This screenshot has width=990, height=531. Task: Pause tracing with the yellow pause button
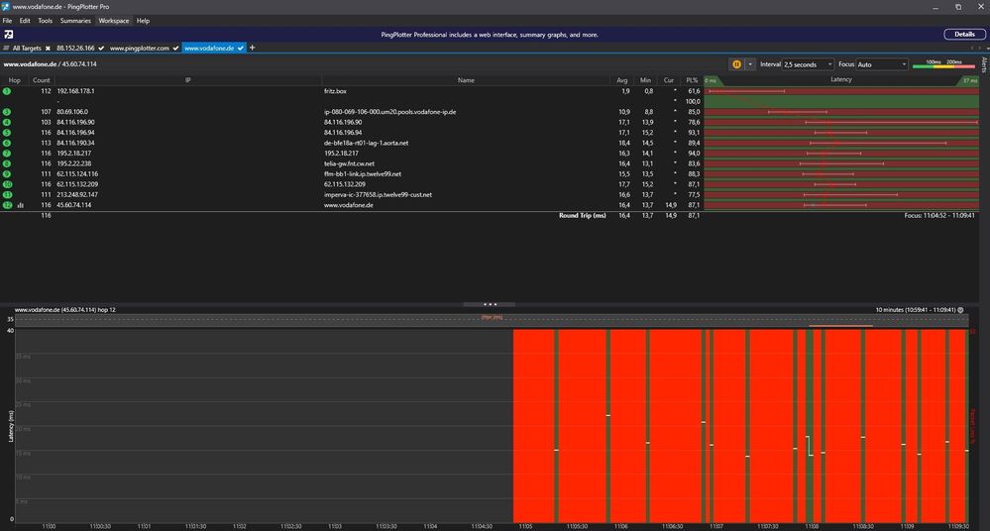tap(736, 64)
